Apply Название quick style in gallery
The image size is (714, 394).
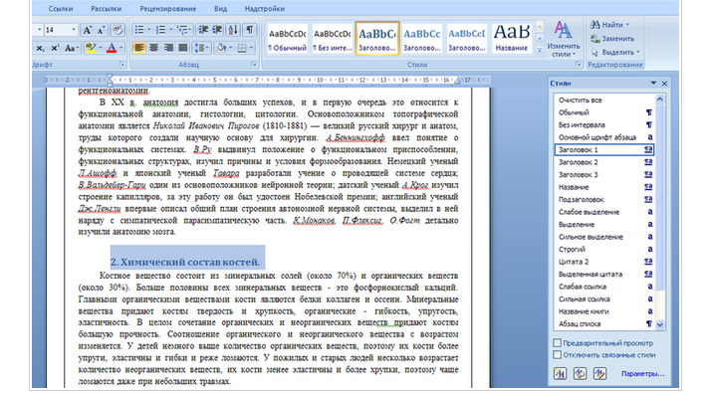512,38
